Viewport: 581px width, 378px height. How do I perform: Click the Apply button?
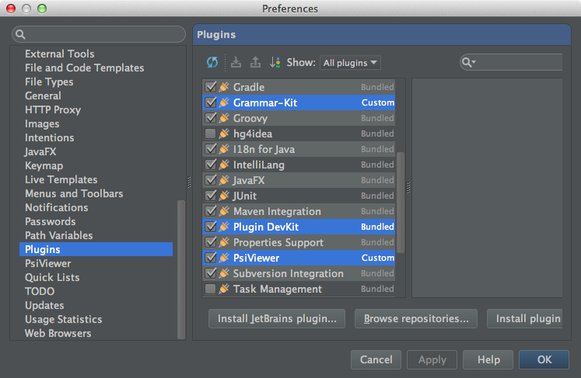click(x=432, y=360)
